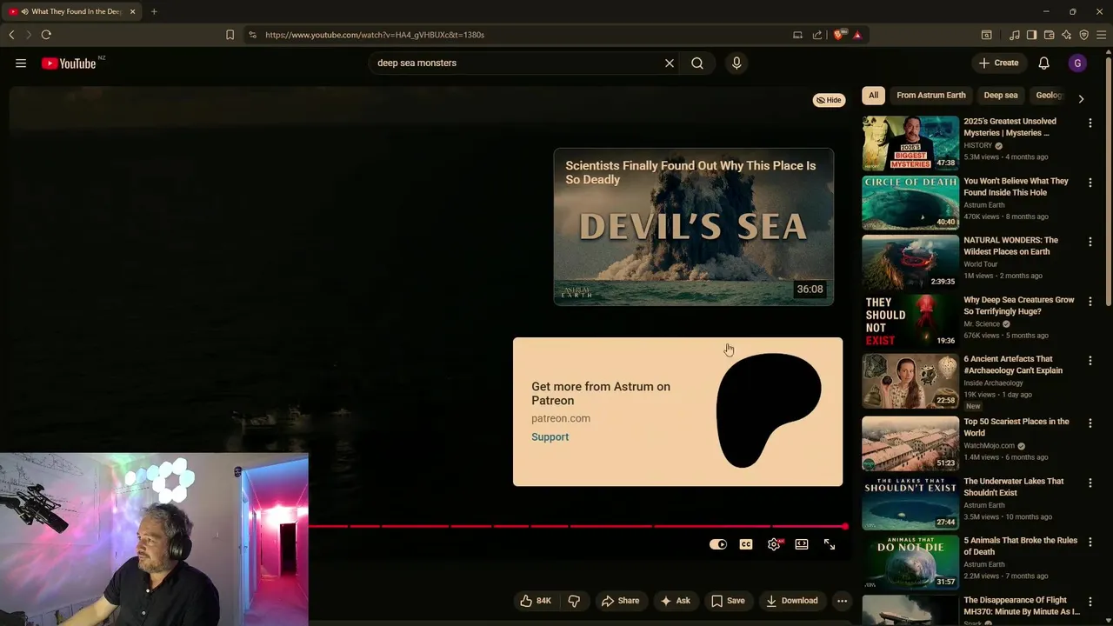Open the Brave VPN shield icon

click(1083, 35)
